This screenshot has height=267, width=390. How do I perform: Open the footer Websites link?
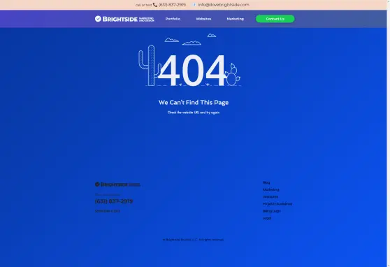(270, 197)
